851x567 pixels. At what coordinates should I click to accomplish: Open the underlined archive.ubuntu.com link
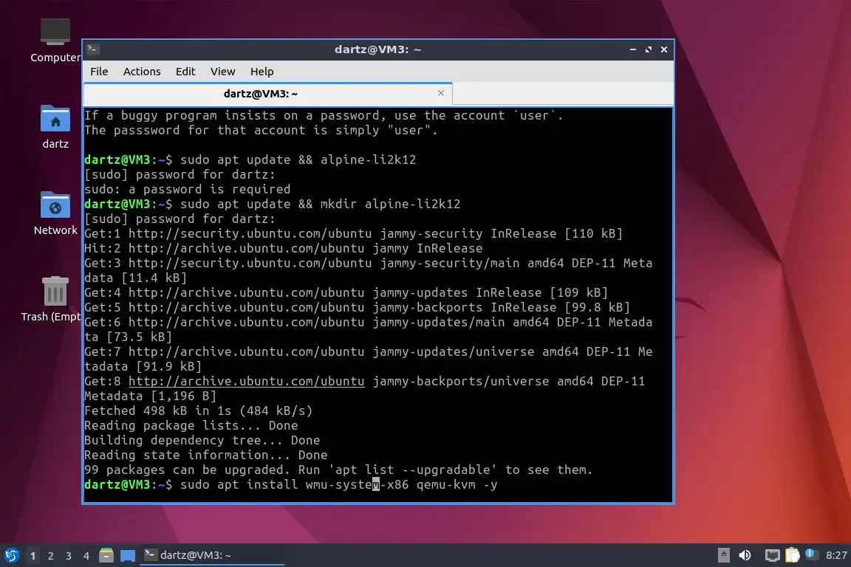pos(247,382)
